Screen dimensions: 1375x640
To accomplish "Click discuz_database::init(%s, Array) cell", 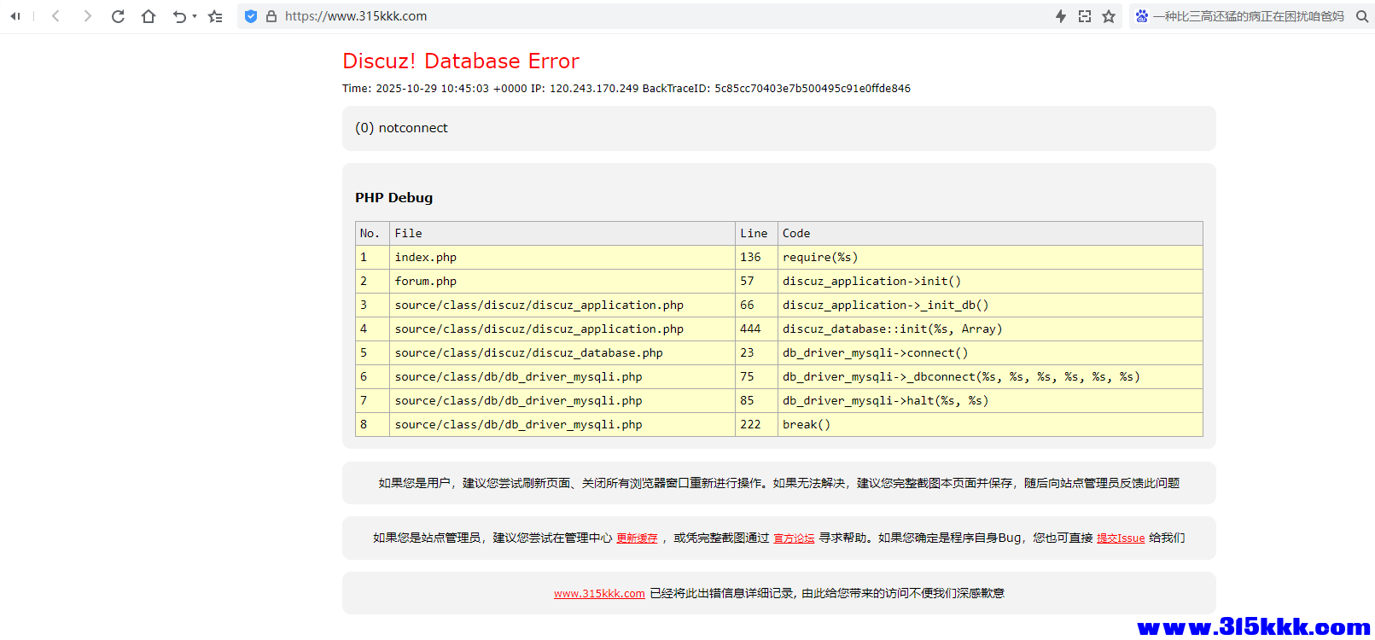I will tap(990, 329).
